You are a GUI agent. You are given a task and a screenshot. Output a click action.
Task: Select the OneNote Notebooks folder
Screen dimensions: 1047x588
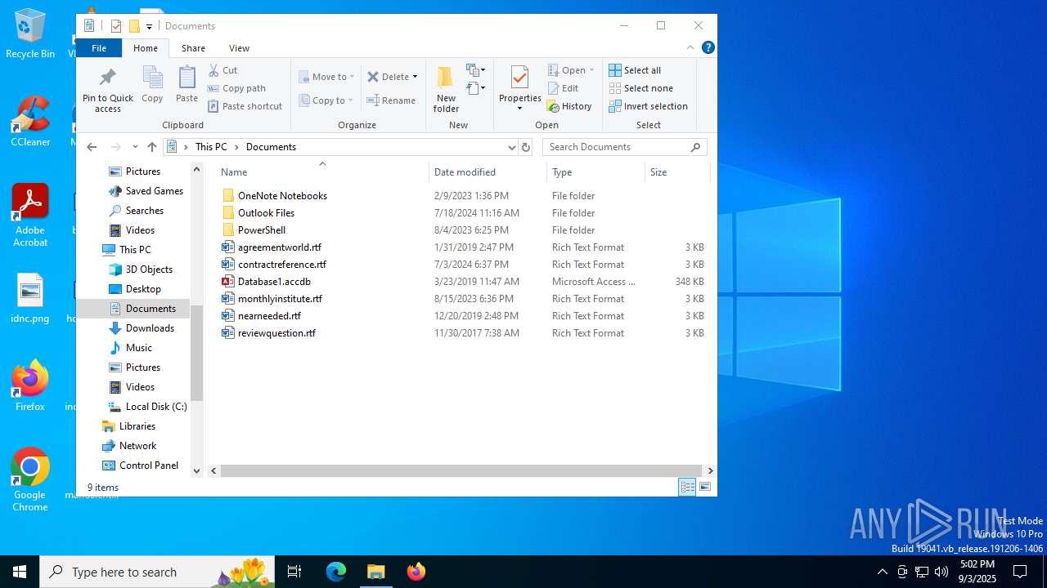pyautogui.click(x=282, y=196)
